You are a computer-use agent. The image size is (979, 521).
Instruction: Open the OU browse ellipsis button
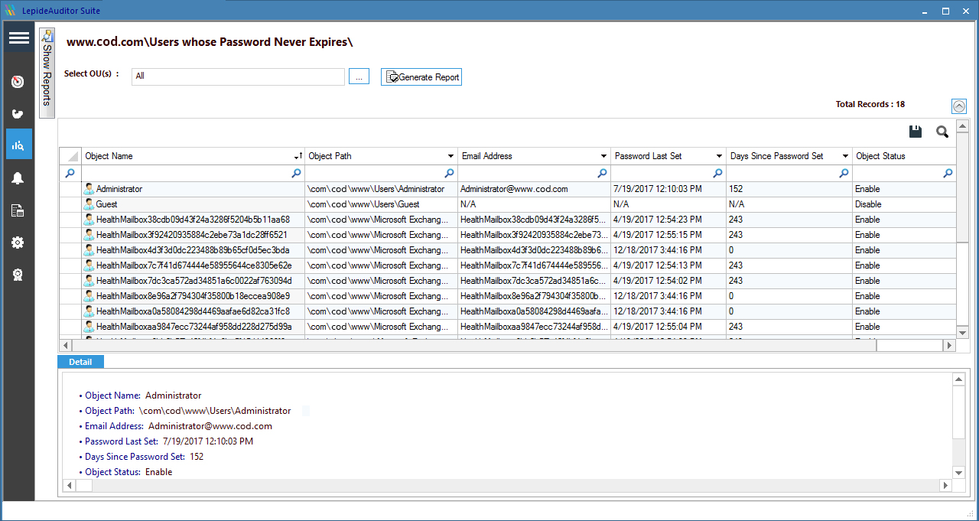point(359,77)
